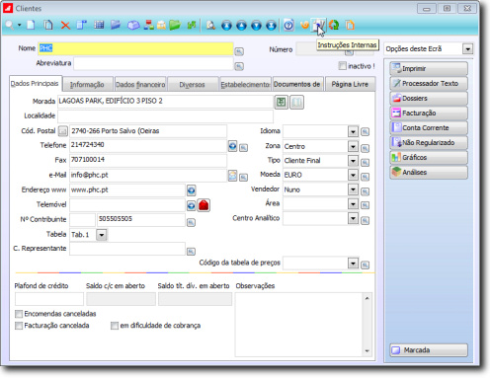Switch to the Página Livre tab

(x=350, y=84)
